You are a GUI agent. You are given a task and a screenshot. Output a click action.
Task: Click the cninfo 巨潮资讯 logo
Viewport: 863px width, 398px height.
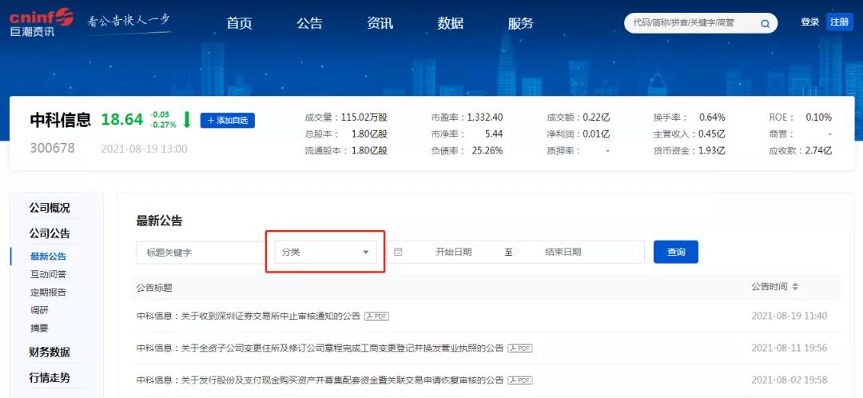[x=42, y=22]
